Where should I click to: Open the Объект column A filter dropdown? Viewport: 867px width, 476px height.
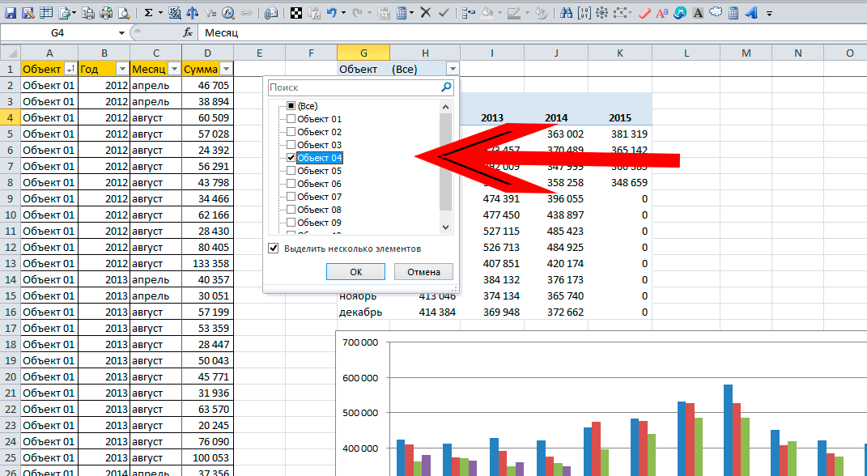pos(70,69)
